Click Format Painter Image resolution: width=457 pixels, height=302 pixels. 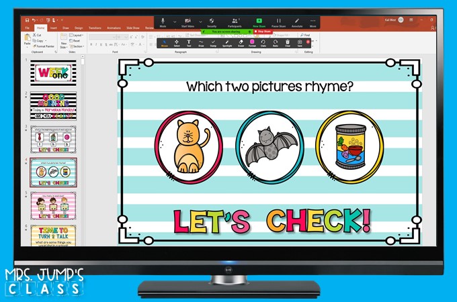44,46
